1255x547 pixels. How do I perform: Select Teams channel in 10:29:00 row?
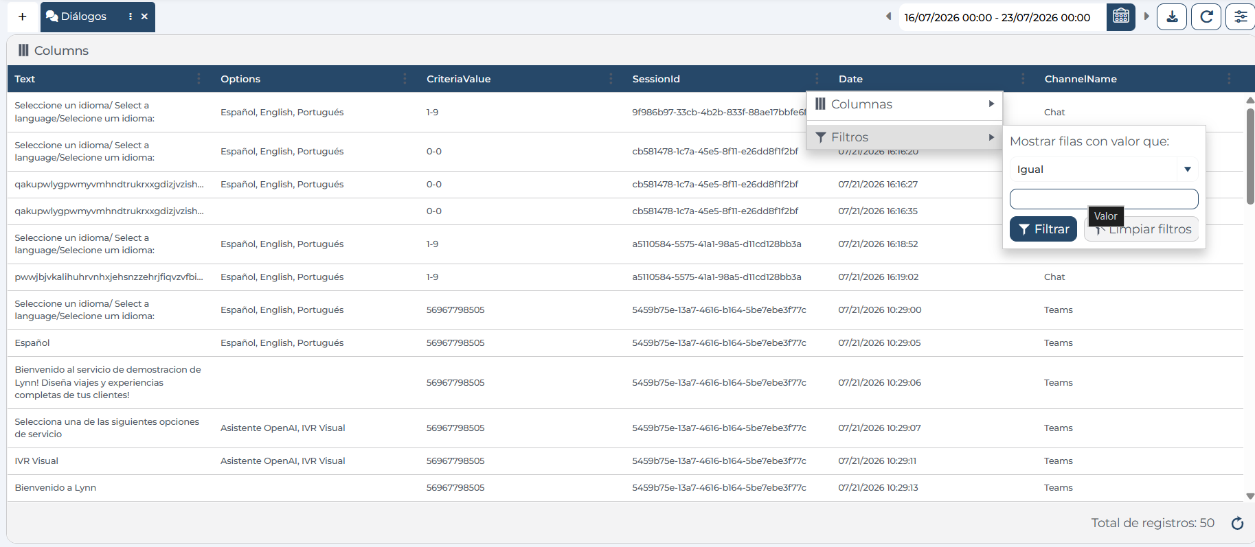1059,310
